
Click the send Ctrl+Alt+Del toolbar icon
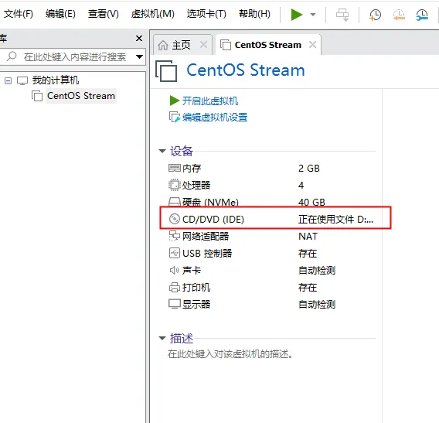(342, 15)
